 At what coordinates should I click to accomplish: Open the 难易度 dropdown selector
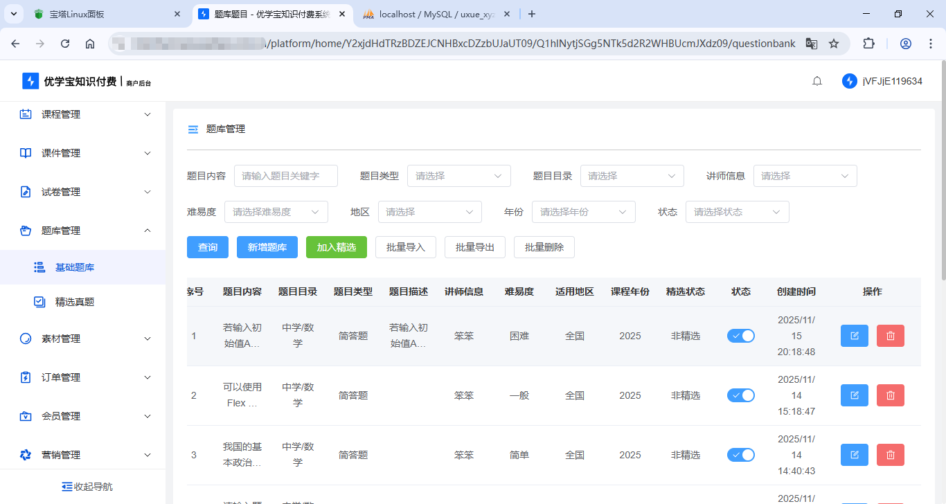click(276, 212)
